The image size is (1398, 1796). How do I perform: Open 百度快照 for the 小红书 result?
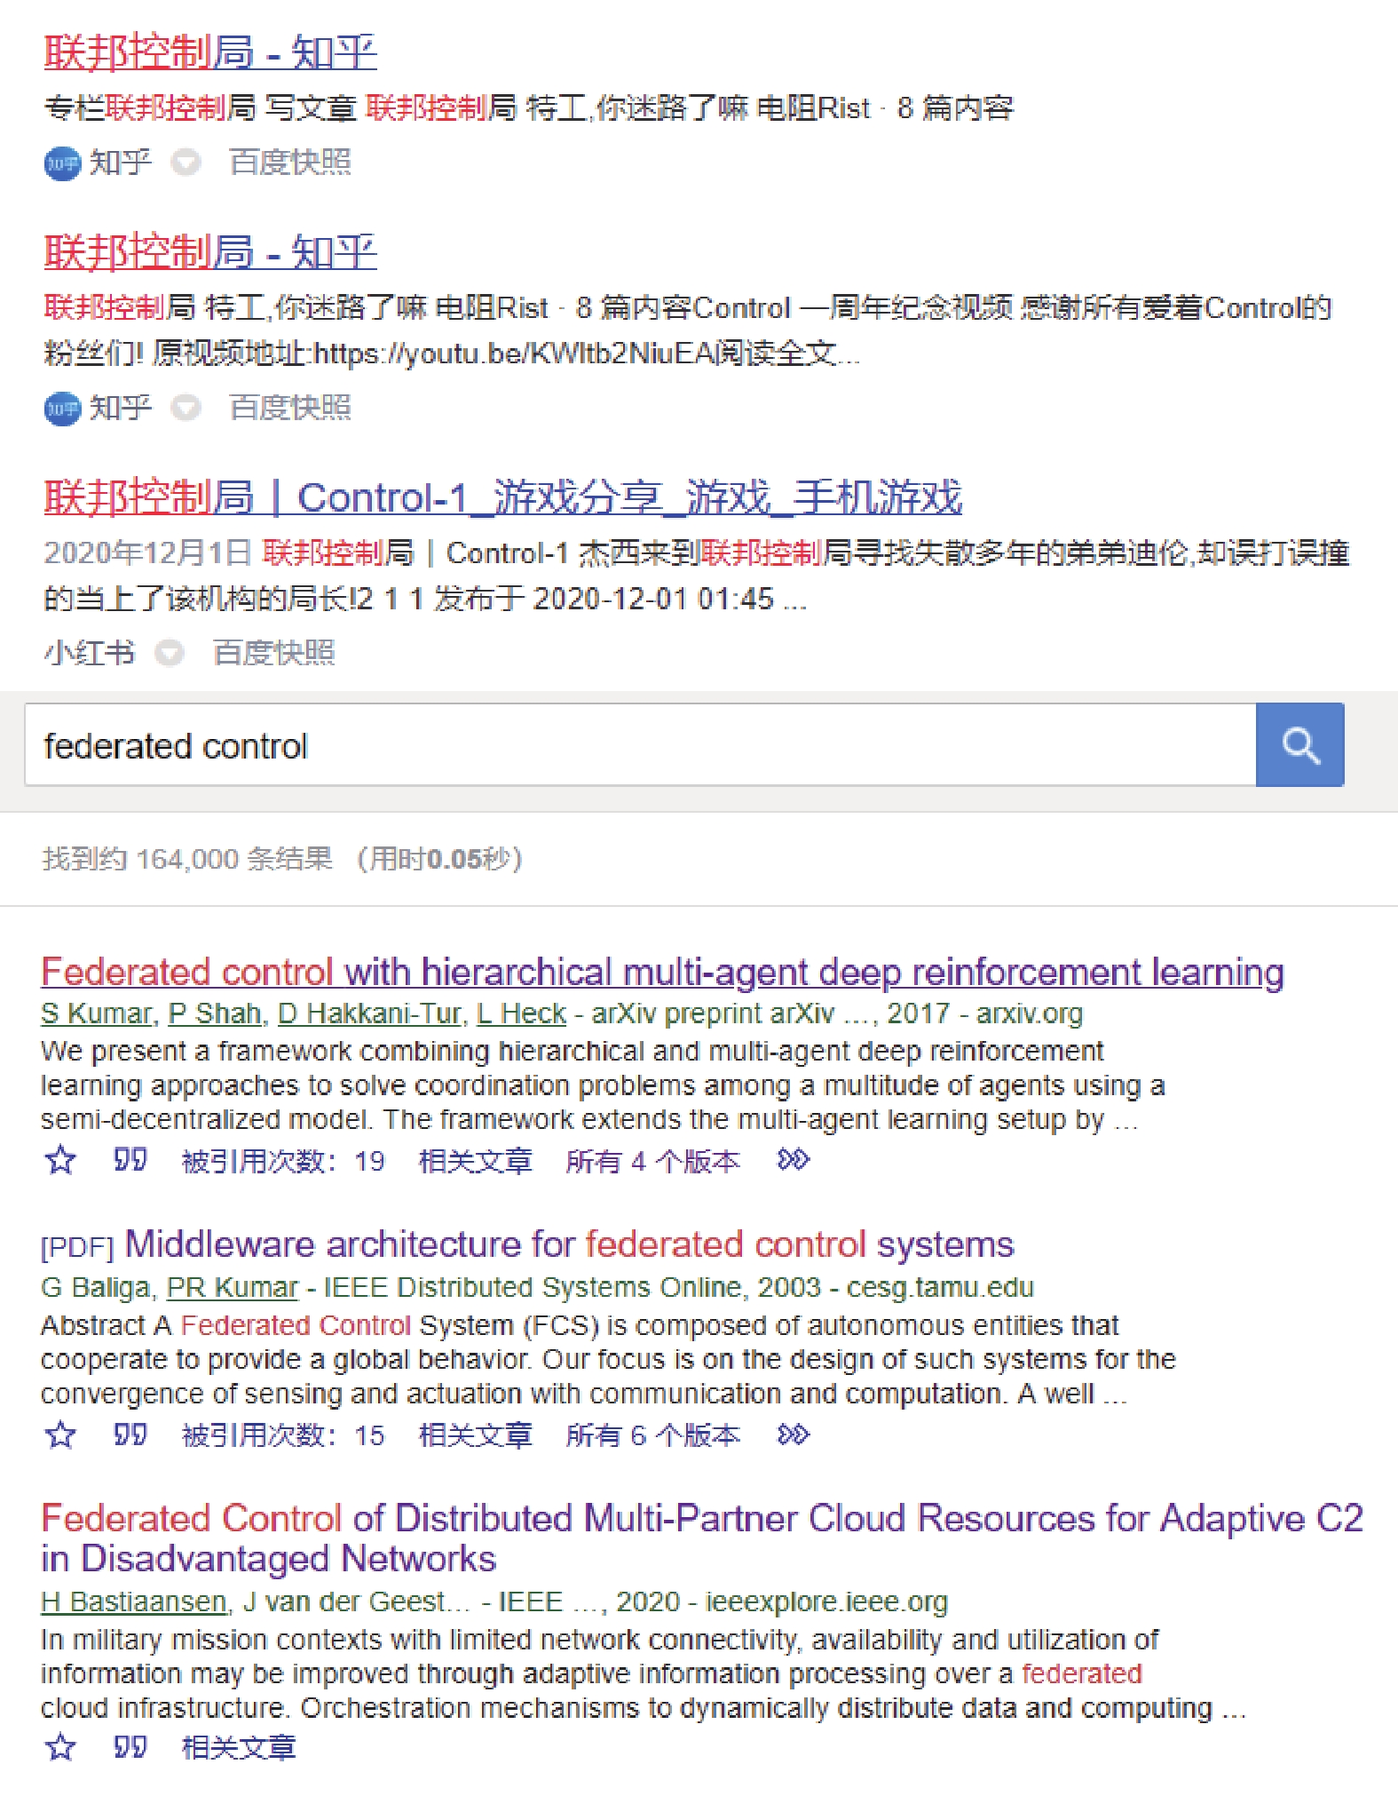tap(274, 653)
